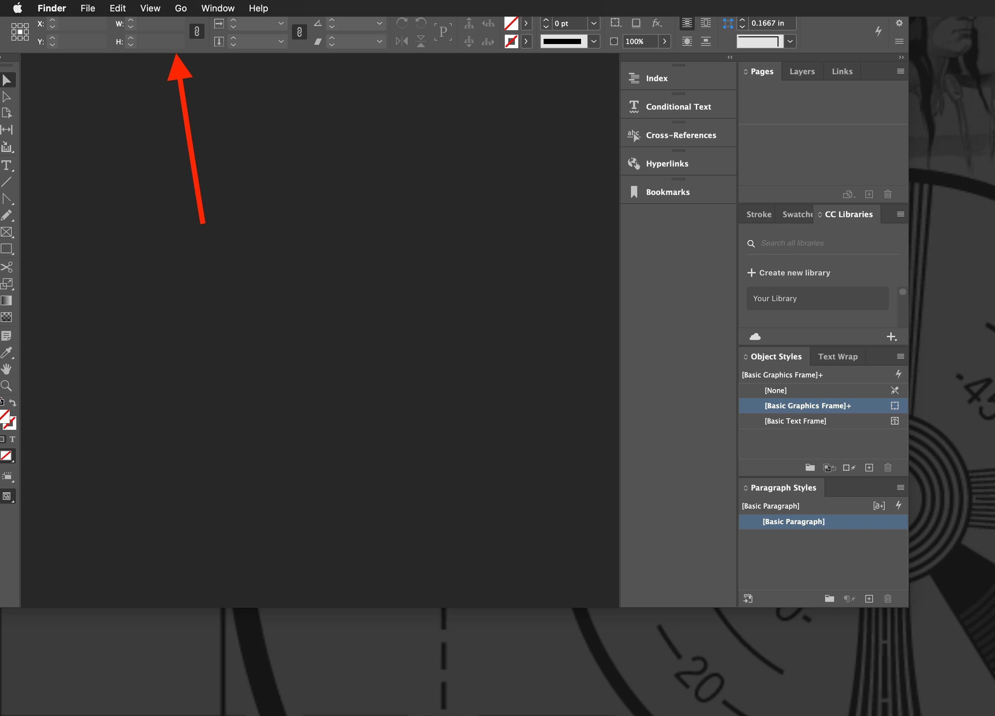Image resolution: width=995 pixels, height=716 pixels.
Task: Select the Hand tool
Action: (x=7, y=369)
